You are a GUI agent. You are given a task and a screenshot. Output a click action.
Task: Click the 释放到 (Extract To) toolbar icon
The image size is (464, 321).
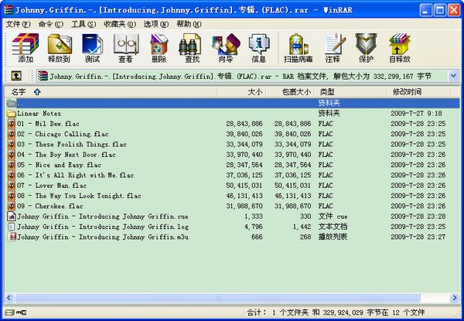tap(60, 44)
